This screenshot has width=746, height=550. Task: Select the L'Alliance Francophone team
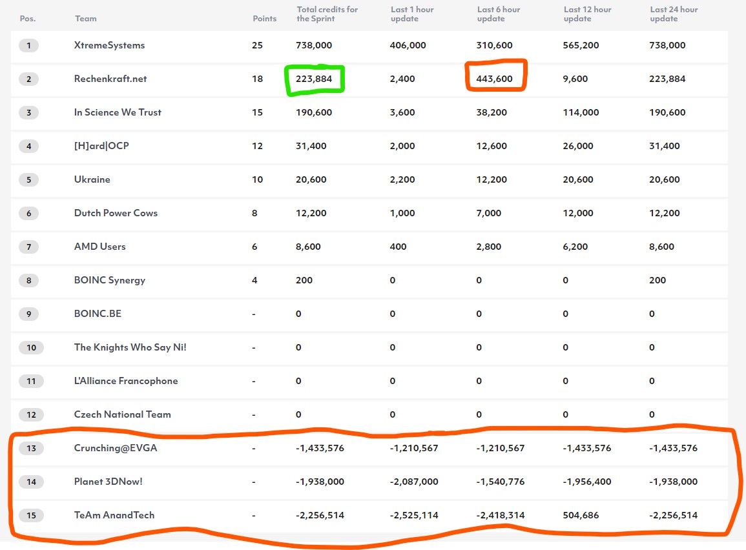125,381
